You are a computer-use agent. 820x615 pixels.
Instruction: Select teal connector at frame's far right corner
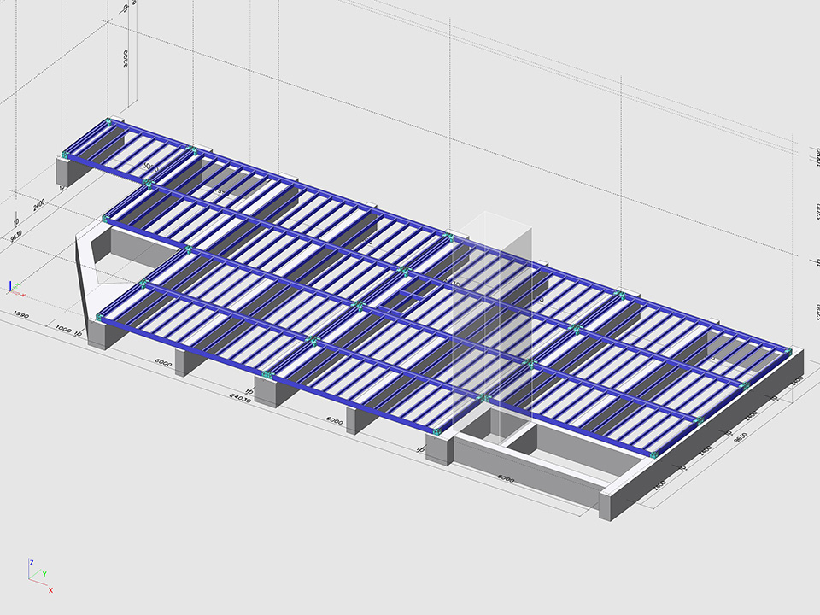click(789, 350)
